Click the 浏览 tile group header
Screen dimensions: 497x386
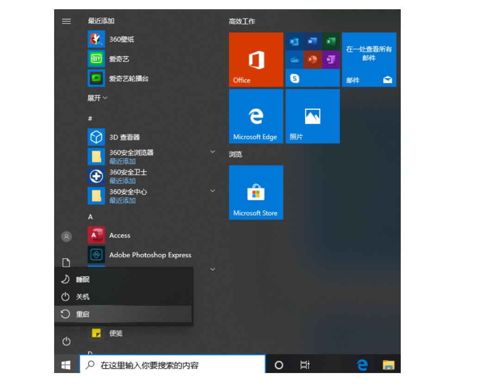coord(236,154)
